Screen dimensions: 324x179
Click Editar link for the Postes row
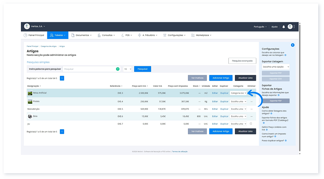tap(215, 101)
